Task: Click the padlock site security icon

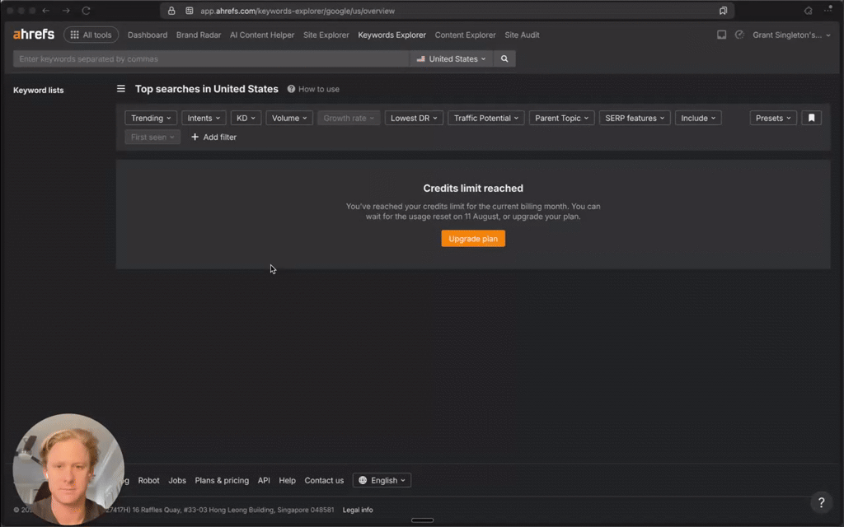Action: [x=171, y=11]
